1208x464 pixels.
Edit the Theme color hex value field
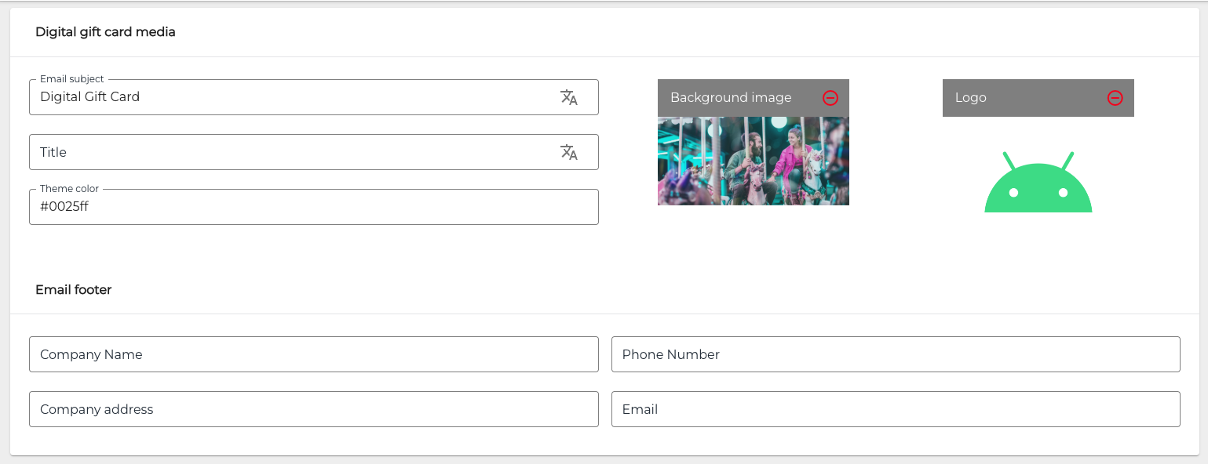pos(314,207)
